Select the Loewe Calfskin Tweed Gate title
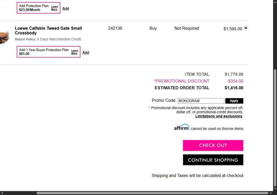Viewport: 277px width, 195px height. click(x=48, y=31)
